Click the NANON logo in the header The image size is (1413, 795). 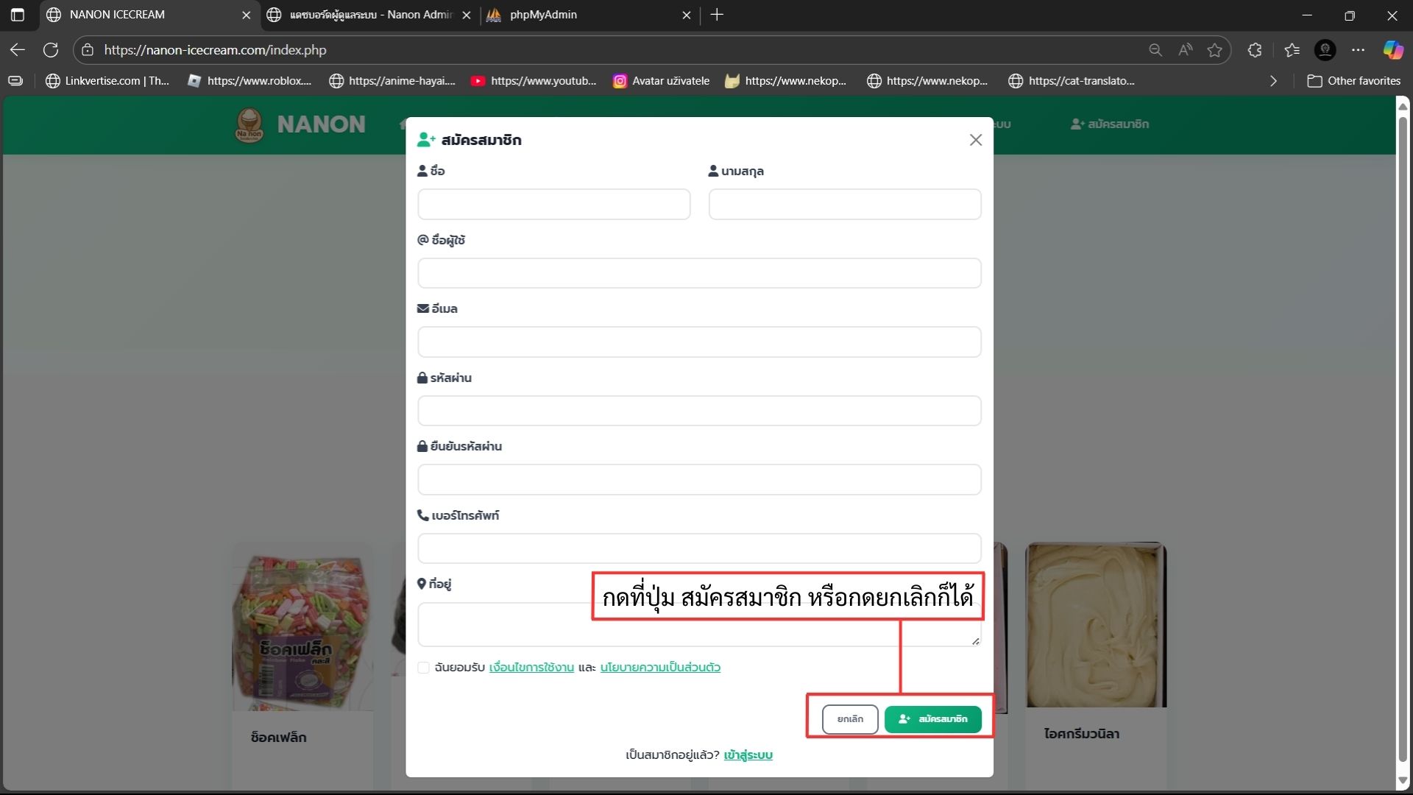tap(298, 124)
